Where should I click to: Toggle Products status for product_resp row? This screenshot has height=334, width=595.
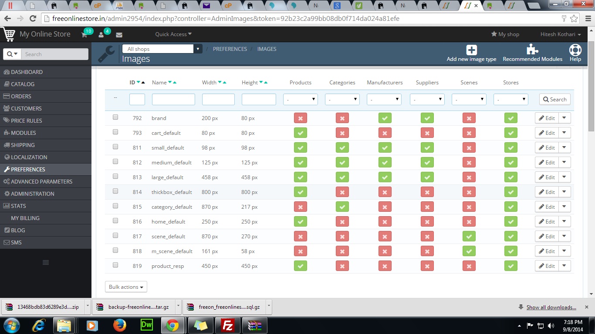point(301,266)
